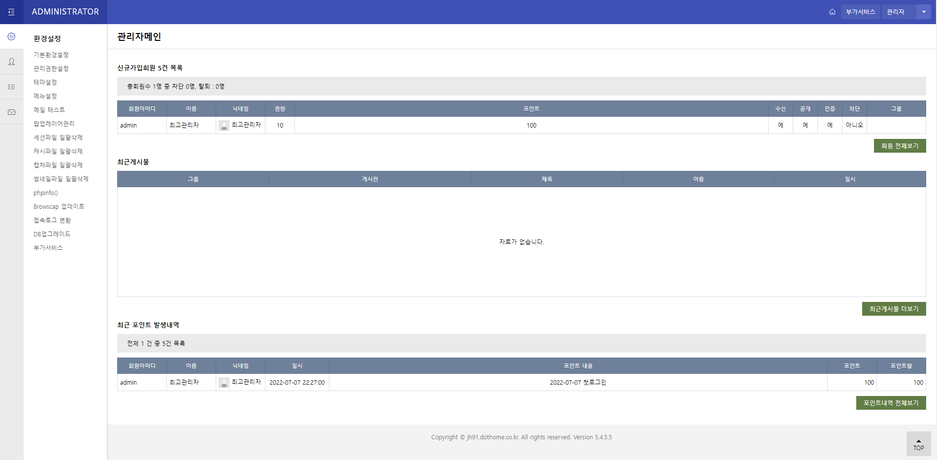Open 관리권한설정 menu item
The image size is (937, 460).
coord(51,68)
